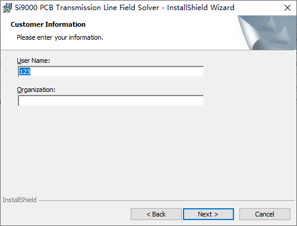Click the curled page banner graphic
297x226 pixels.
coord(267,33)
